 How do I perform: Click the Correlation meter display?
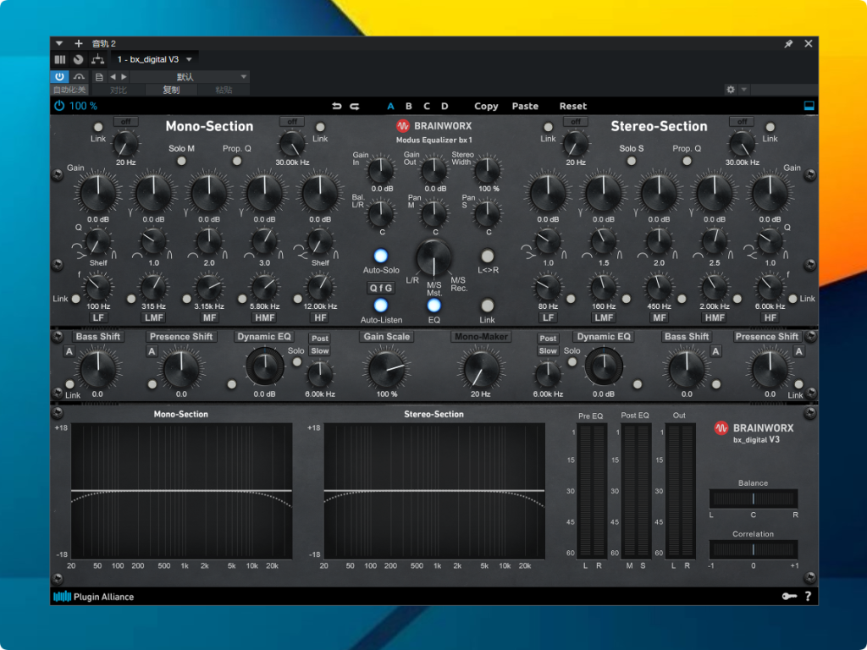[x=753, y=549]
